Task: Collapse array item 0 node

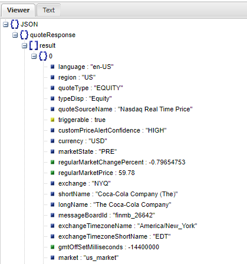Action: coord(34,56)
